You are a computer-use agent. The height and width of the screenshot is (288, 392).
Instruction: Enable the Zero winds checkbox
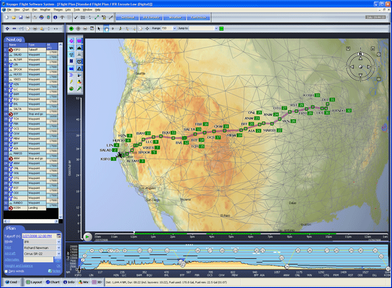pos(6,271)
